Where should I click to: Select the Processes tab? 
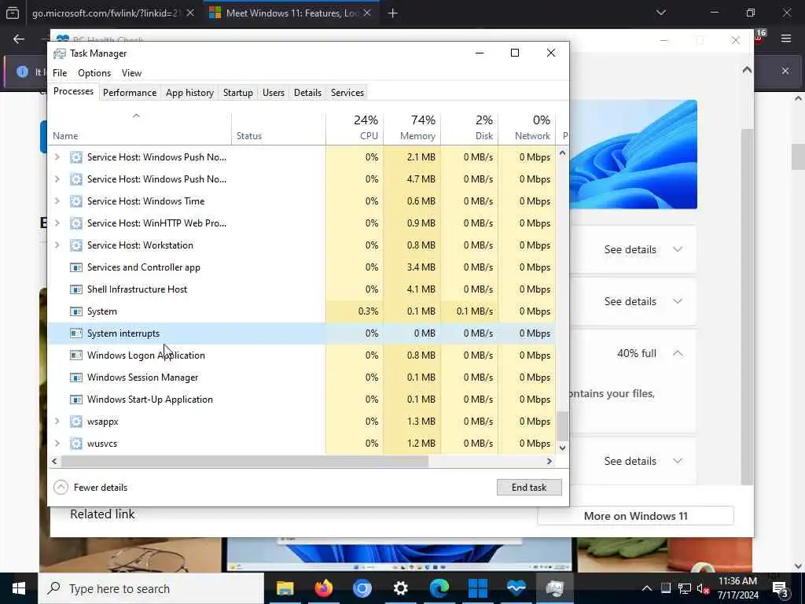click(x=73, y=91)
